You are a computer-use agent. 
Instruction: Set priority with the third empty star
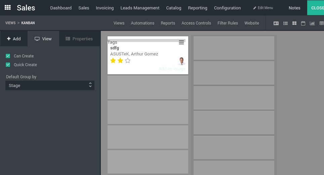tap(128, 60)
